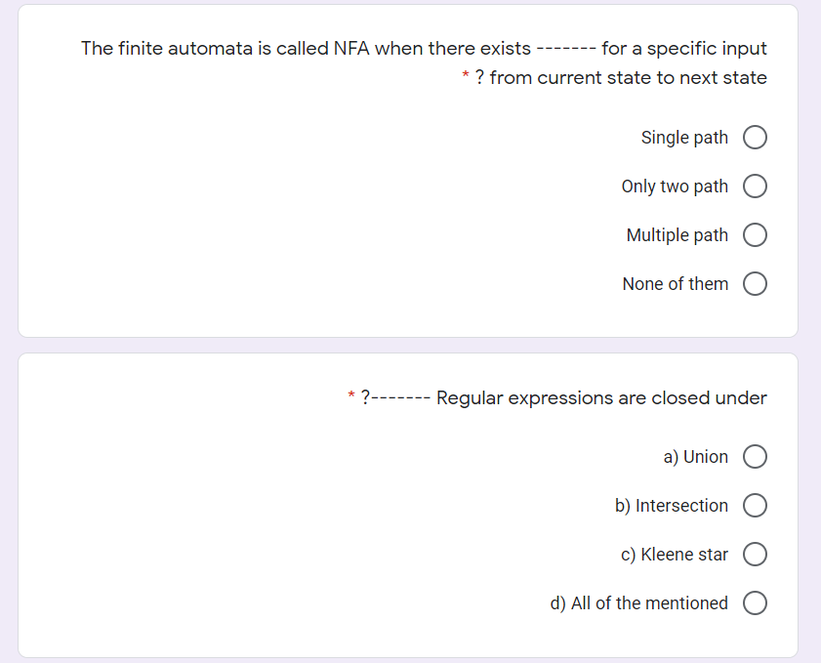821x663 pixels.
Task: Click the "None of them" label text
Action: (676, 283)
